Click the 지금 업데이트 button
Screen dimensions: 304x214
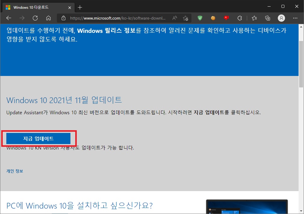click(39, 138)
